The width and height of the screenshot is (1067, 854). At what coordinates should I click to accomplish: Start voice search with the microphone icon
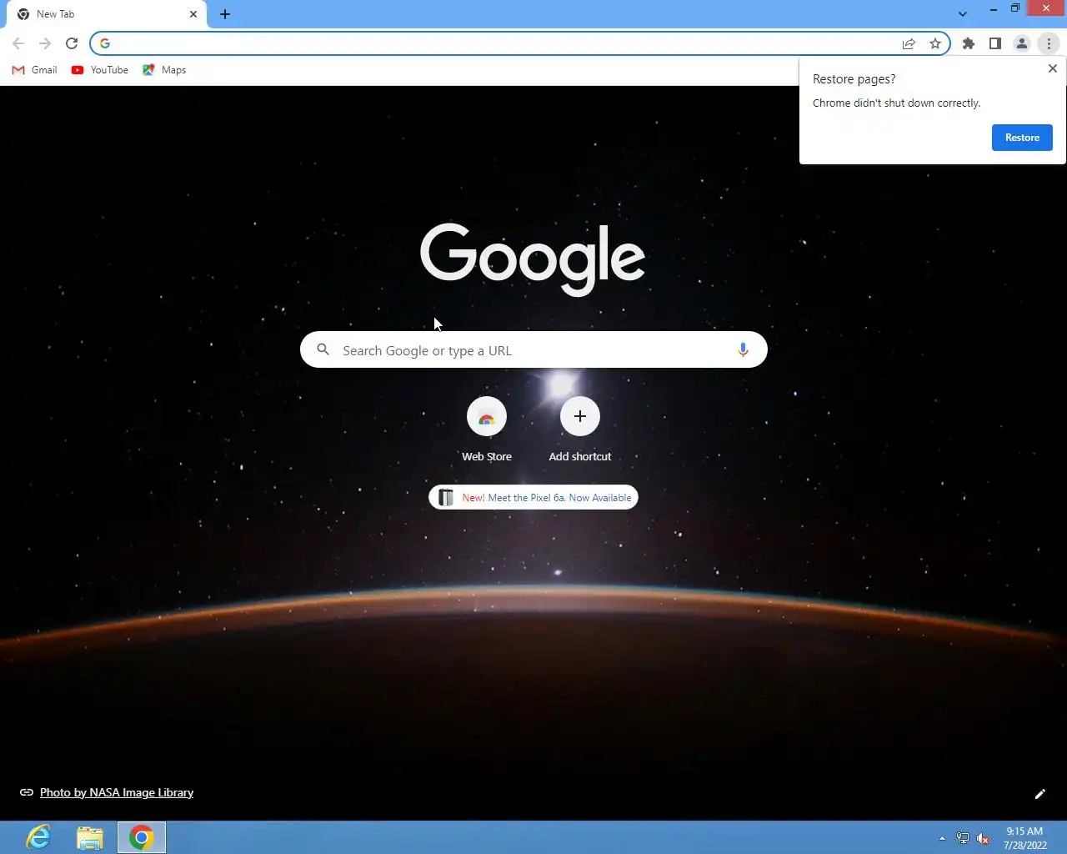pos(743,350)
